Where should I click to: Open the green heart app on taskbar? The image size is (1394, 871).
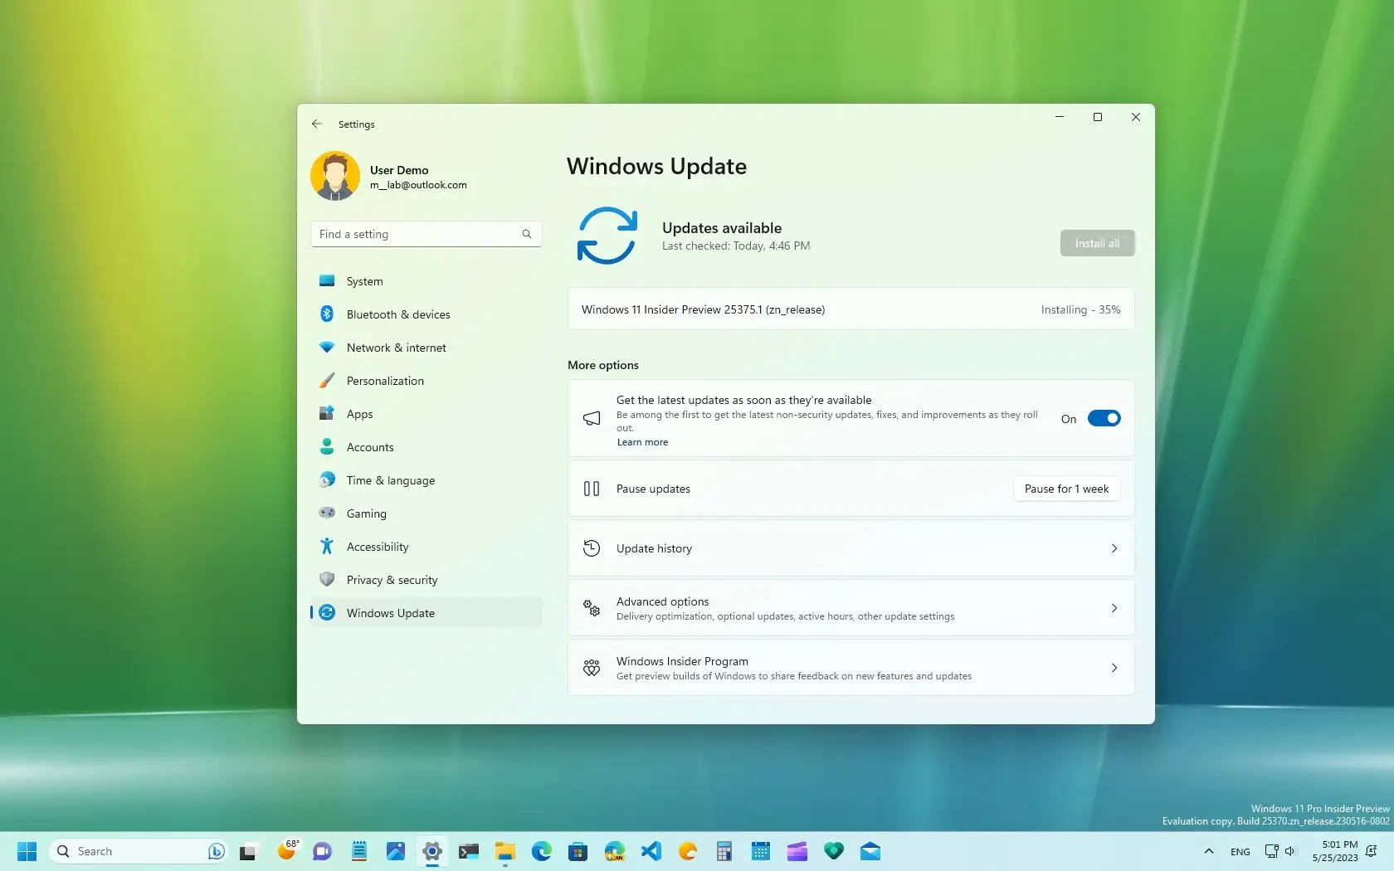[834, 851]
